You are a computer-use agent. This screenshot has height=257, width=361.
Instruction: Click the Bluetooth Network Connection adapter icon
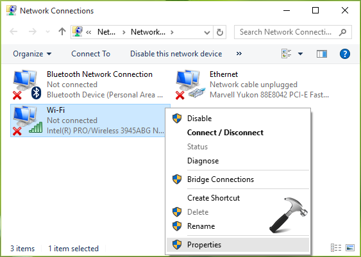click(x=26, y=85)
